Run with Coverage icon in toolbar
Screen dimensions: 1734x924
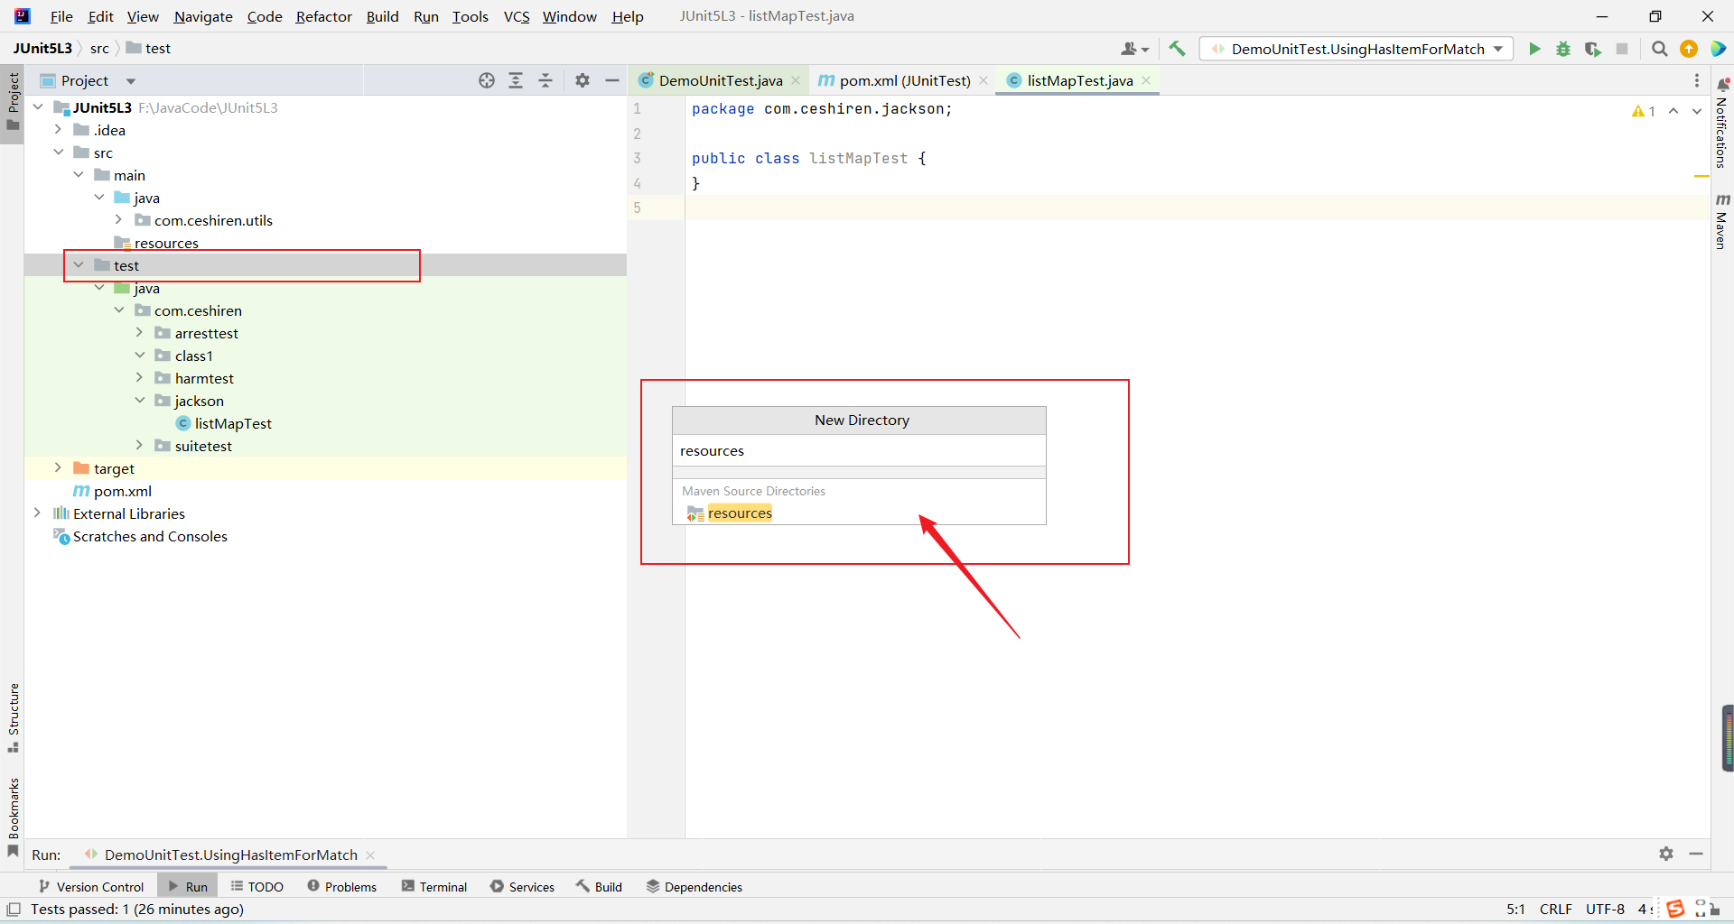1592,49
